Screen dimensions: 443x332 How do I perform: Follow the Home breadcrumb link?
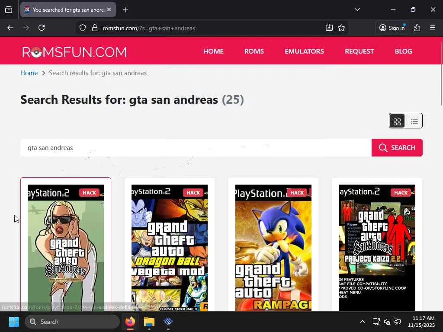point(29,73)
